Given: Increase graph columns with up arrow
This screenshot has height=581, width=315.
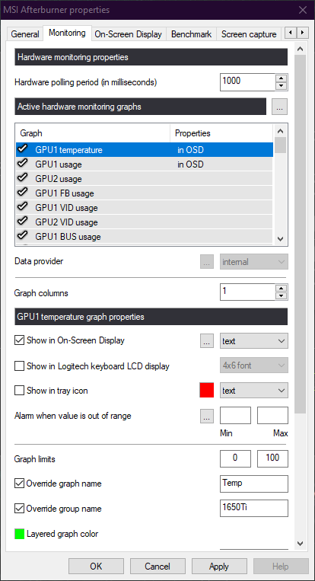Looking at the screenshot, I should click(282, 289).
